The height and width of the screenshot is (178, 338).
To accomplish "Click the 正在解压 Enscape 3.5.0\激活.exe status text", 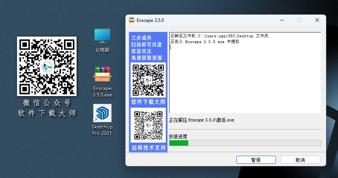I will pyautogui.click(x=202, y=120).
